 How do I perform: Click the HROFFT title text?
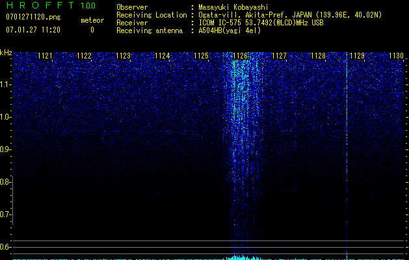click(x=40, y=5)
